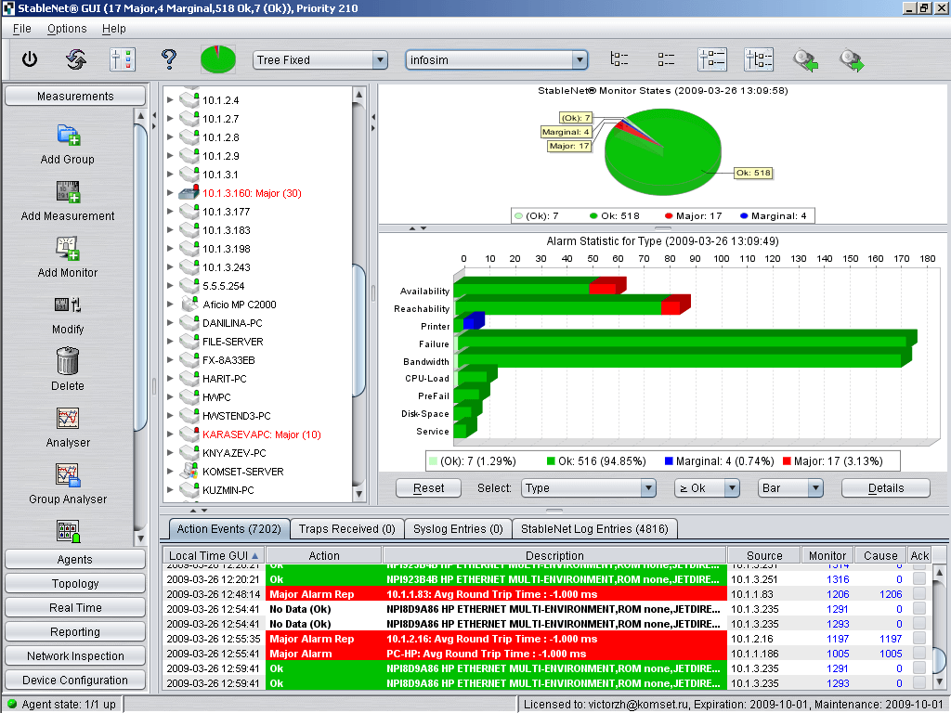Click the Add Group icon
Image resolution: width=951 pixels, height=713 pixels.
[68, 136]
